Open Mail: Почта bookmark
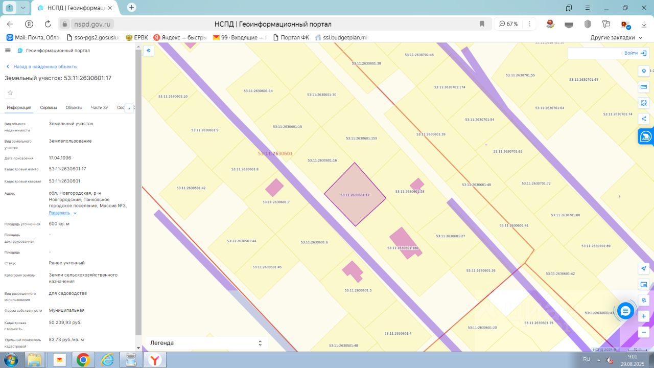 pos(33,37)
